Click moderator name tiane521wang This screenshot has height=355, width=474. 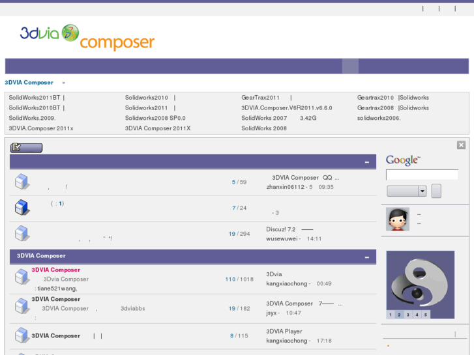click(x=57, y=289)
